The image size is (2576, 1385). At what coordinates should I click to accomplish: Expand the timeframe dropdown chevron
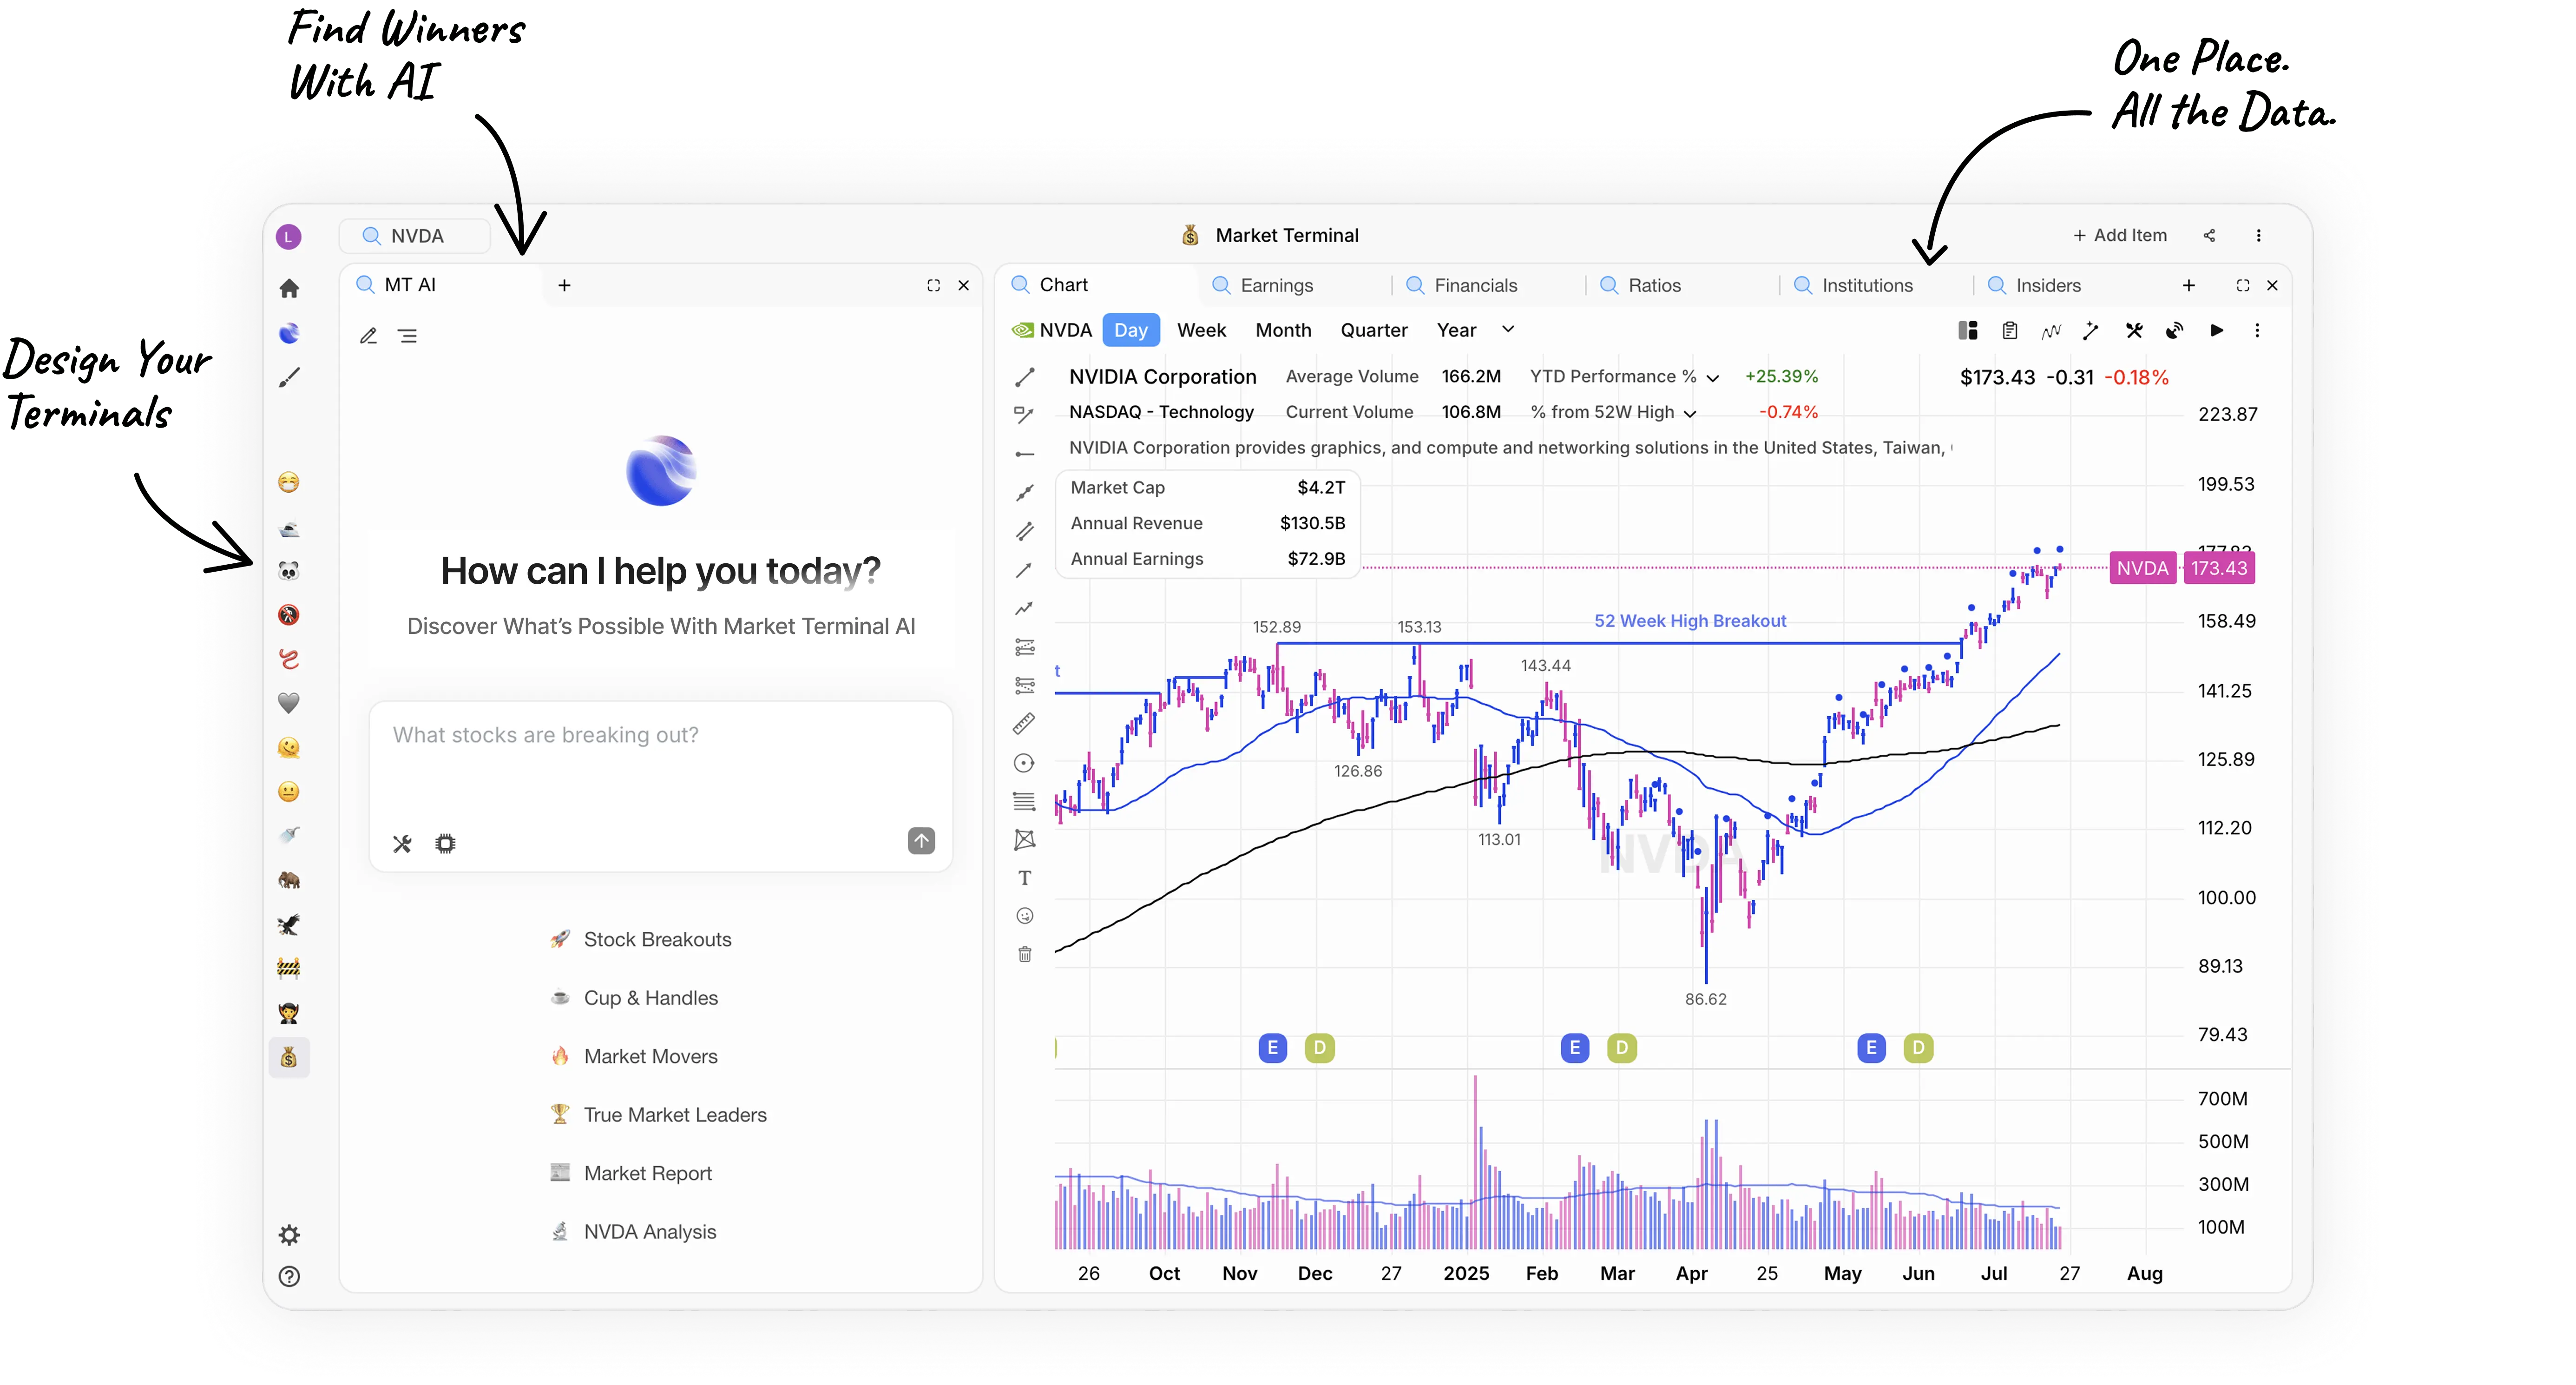(1508, 329)
